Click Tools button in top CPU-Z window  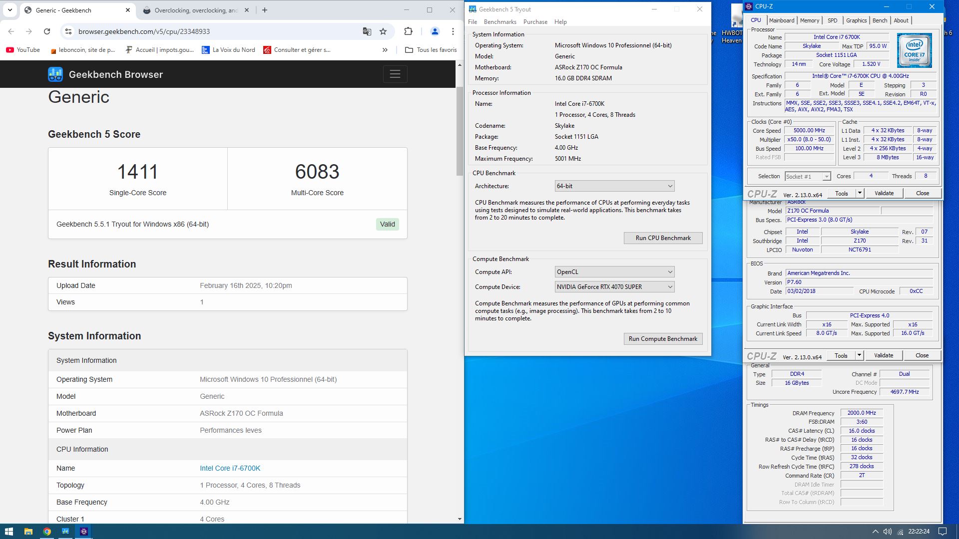[x=842, y=193]
